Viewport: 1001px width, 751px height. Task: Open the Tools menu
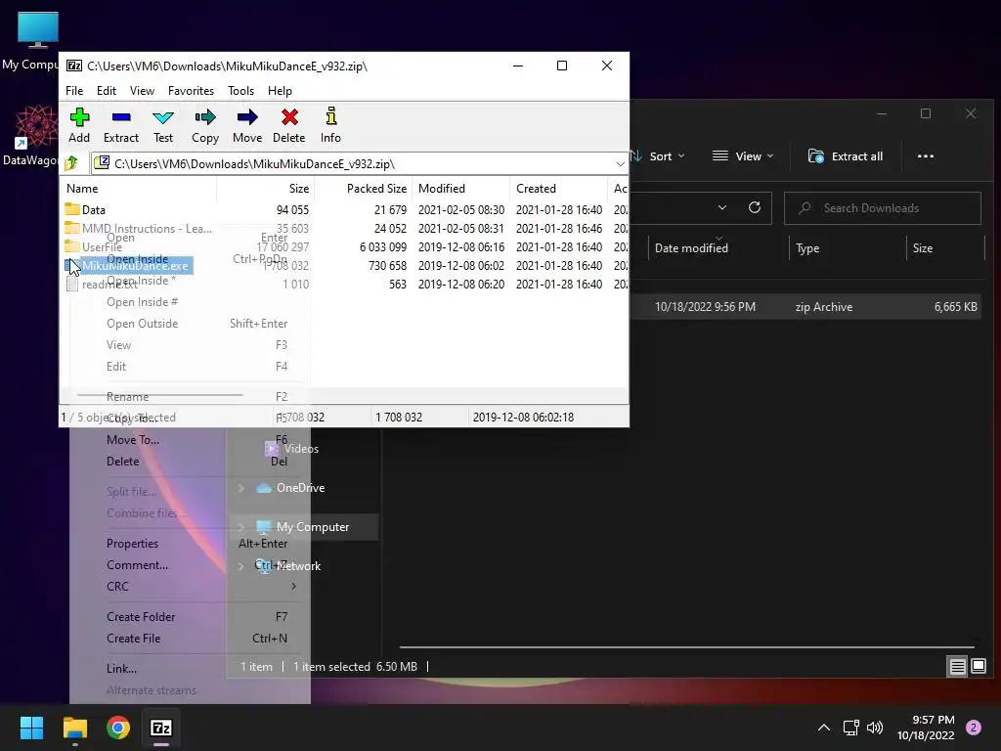[x=240, y=91]
